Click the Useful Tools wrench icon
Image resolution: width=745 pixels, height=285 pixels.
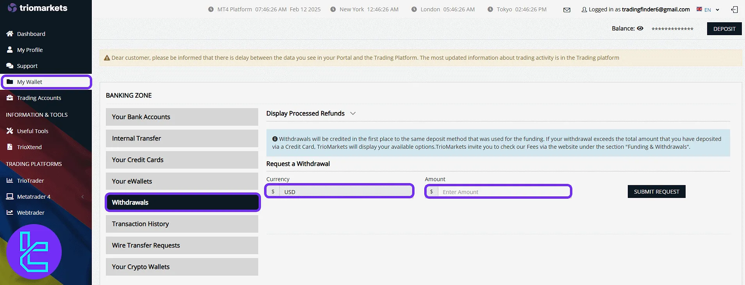click(10, 131)
